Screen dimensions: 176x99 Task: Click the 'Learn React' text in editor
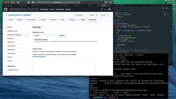coord(121,45)
